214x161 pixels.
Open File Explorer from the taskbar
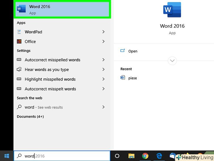coord(131,156)
